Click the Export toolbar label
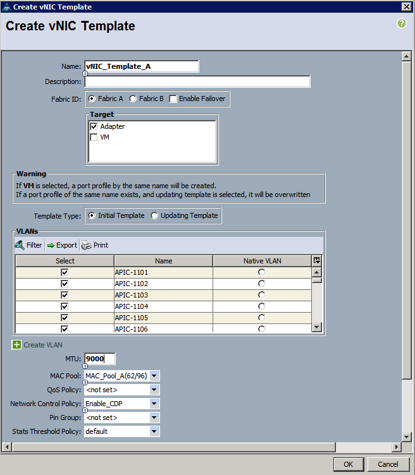The height and width of the screenshot is (475, 415). click(66, 245)
